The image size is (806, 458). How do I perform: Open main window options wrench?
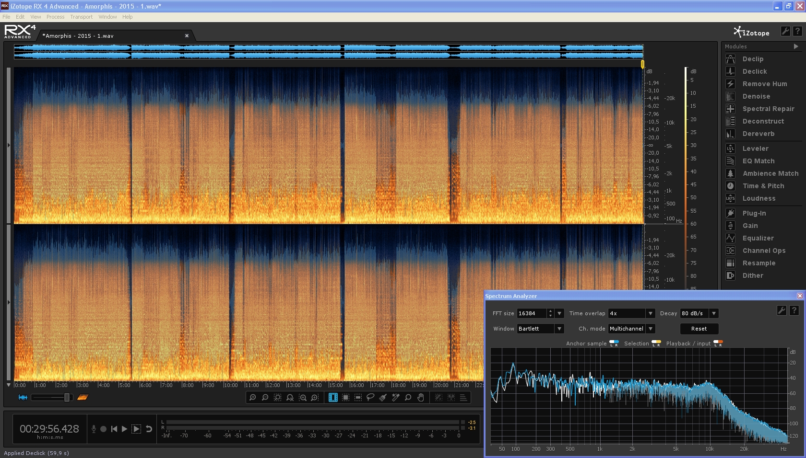[785, 31]
